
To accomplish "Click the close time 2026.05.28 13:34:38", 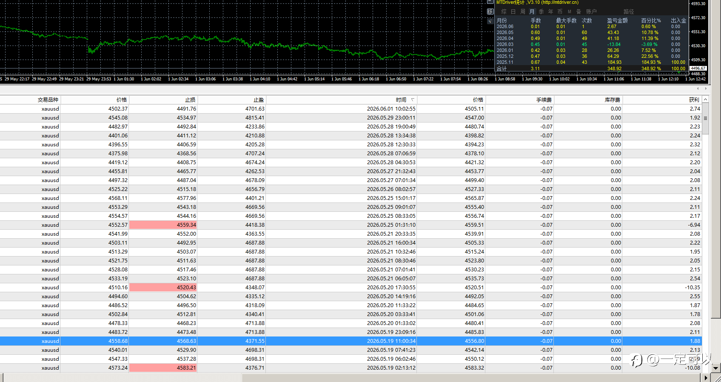I will [391, 136].
